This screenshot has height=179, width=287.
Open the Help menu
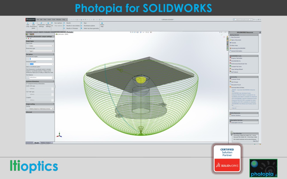click(64, 20)
